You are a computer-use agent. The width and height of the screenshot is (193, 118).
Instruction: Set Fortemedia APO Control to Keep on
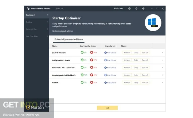127,68
